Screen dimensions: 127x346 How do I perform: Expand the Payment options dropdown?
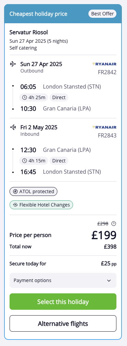pos(63,280)
